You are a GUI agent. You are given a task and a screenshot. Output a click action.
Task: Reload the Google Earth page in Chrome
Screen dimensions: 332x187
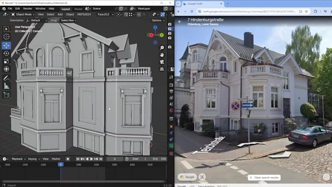point(191,11)
